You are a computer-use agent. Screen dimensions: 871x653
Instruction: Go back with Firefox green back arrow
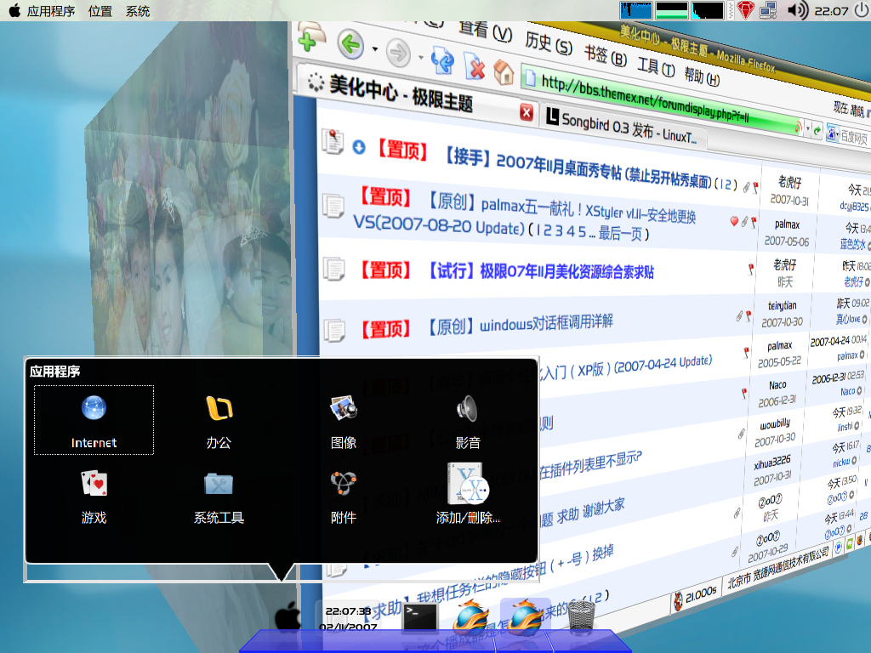[x=351, y=44]
